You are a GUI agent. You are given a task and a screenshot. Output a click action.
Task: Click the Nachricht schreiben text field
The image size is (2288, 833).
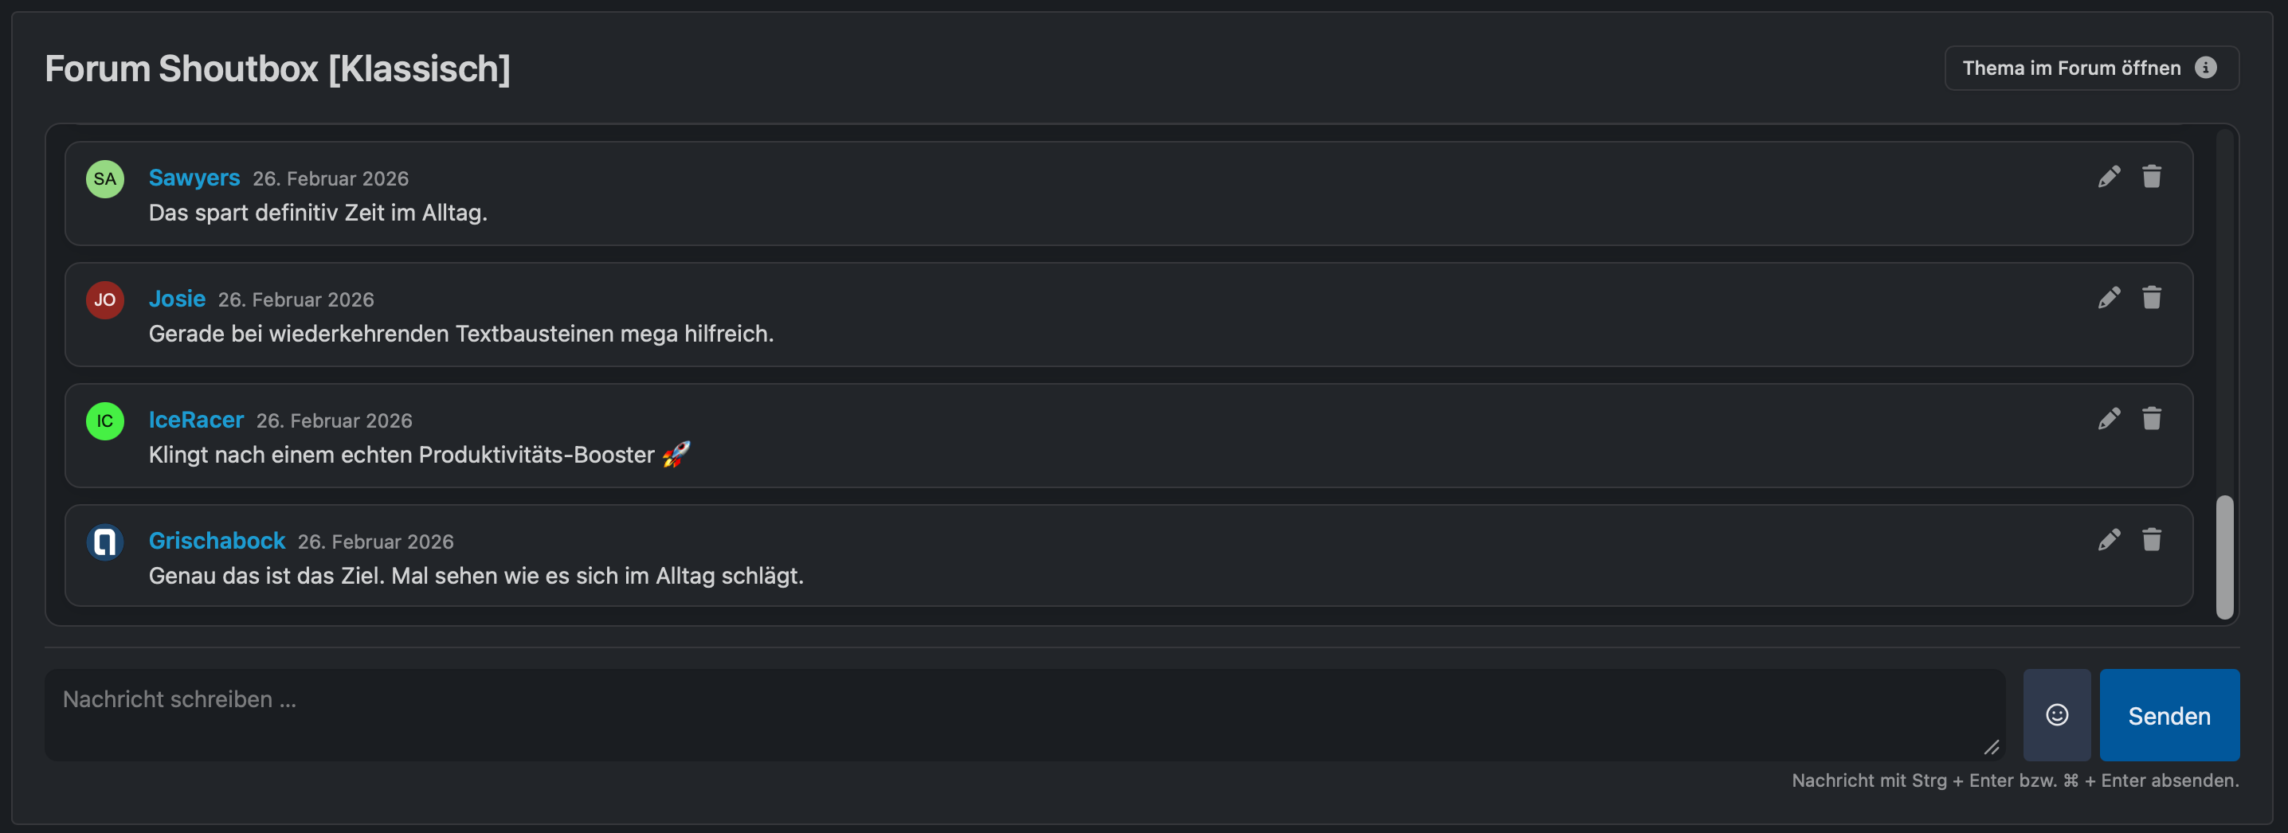1024,715
